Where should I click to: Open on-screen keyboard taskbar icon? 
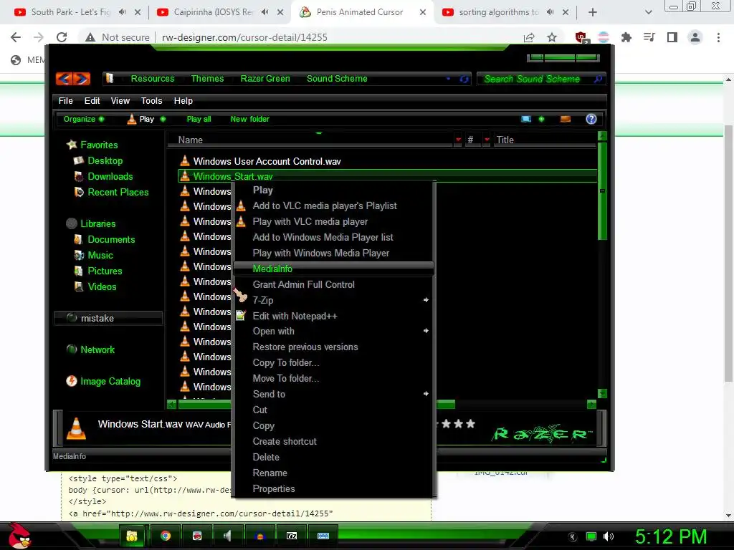(323, 536)
